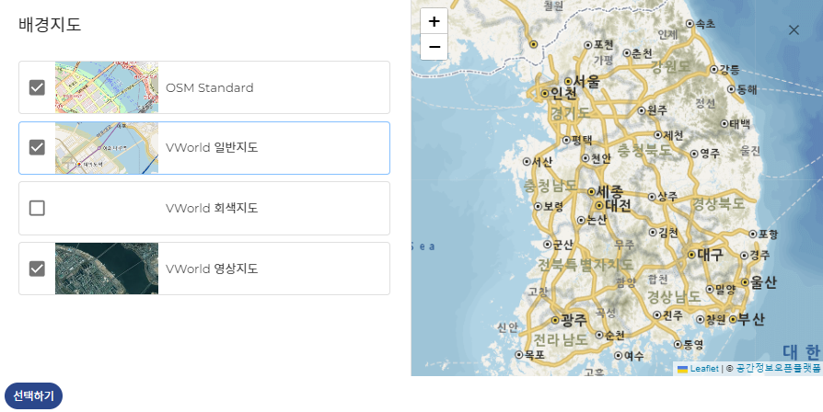
Task: Select the VWorld 일반지도 preview thumbnail
Action: (x=107, y=147)
